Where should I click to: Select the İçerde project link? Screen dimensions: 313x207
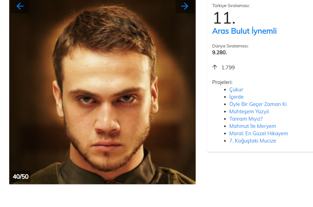[x=236, y=97]
